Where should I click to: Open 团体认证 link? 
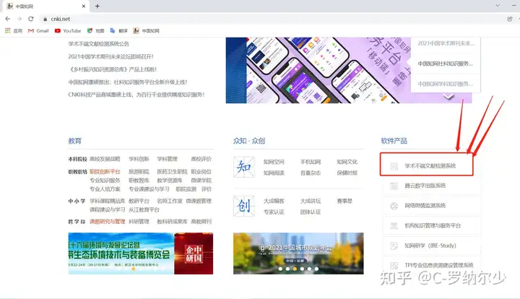click(311, 212)
